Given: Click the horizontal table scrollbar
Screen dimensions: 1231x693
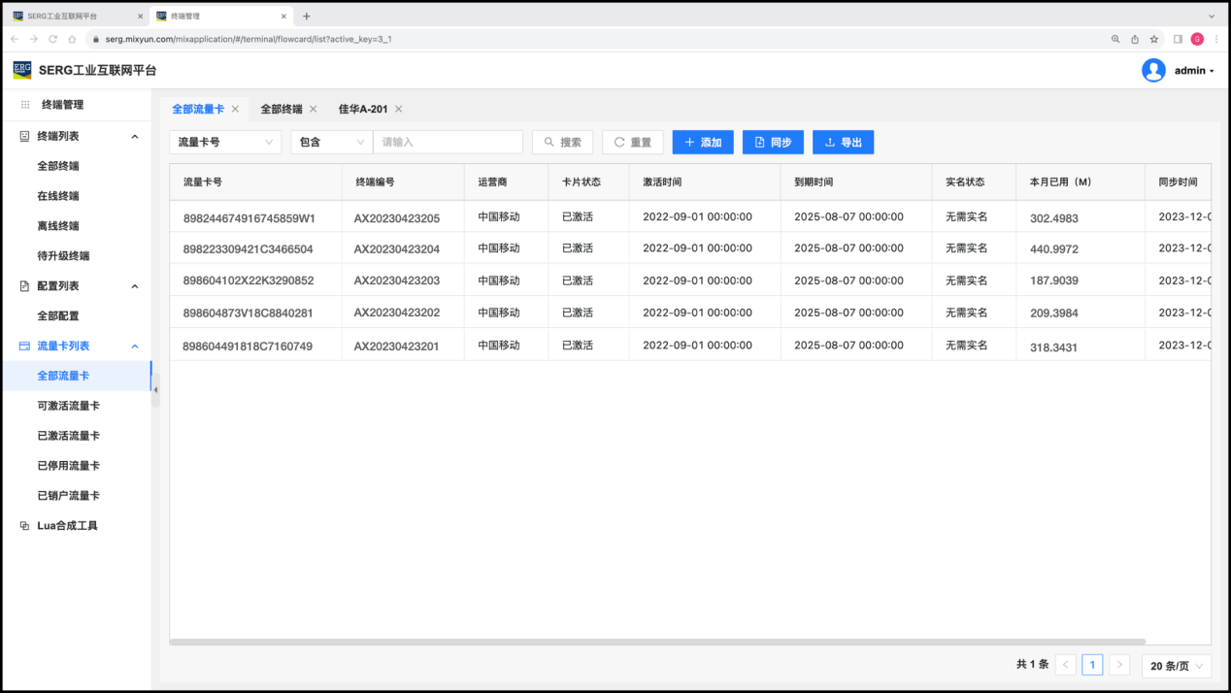Looking at the screenshot, I should pos(657,642).
